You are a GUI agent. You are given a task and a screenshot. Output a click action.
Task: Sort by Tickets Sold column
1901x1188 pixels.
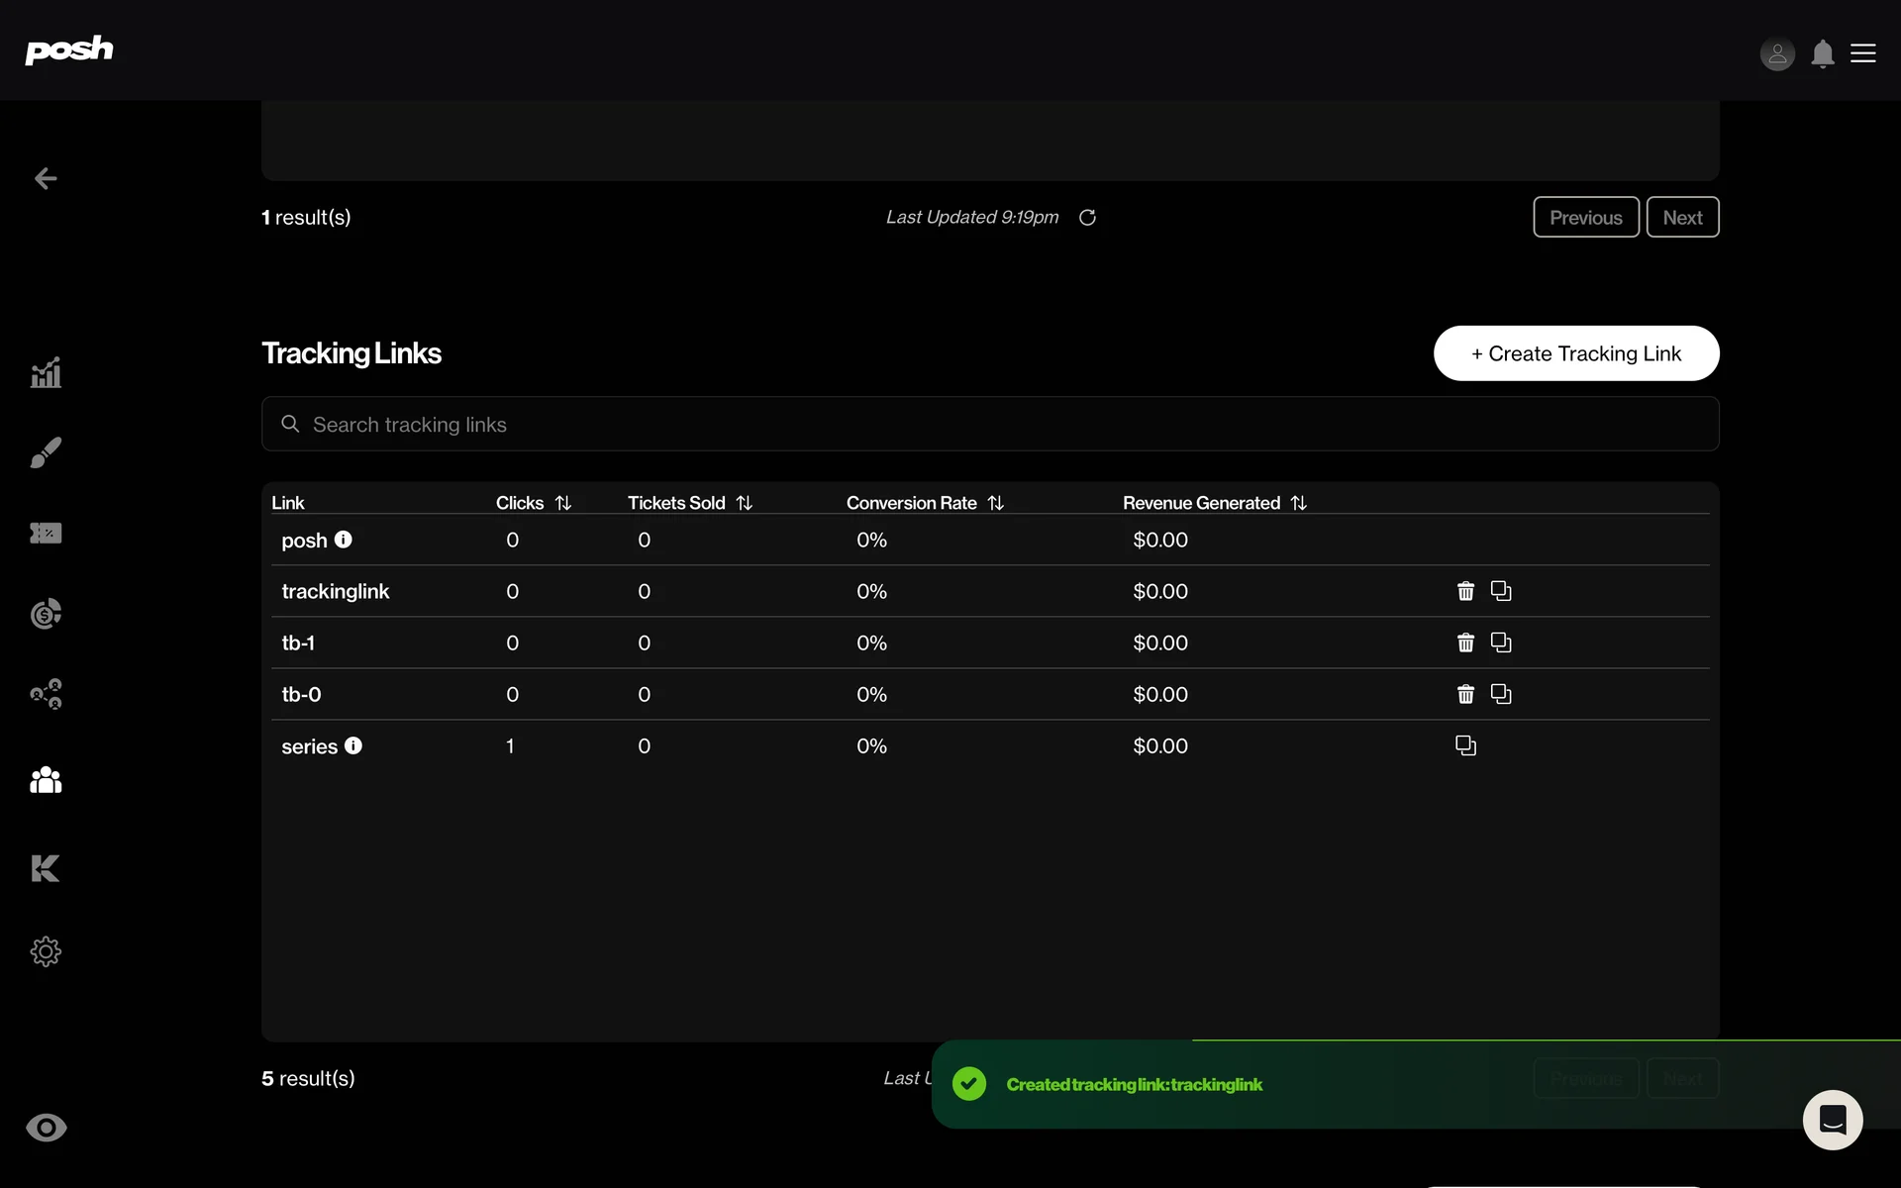(745, 503)
